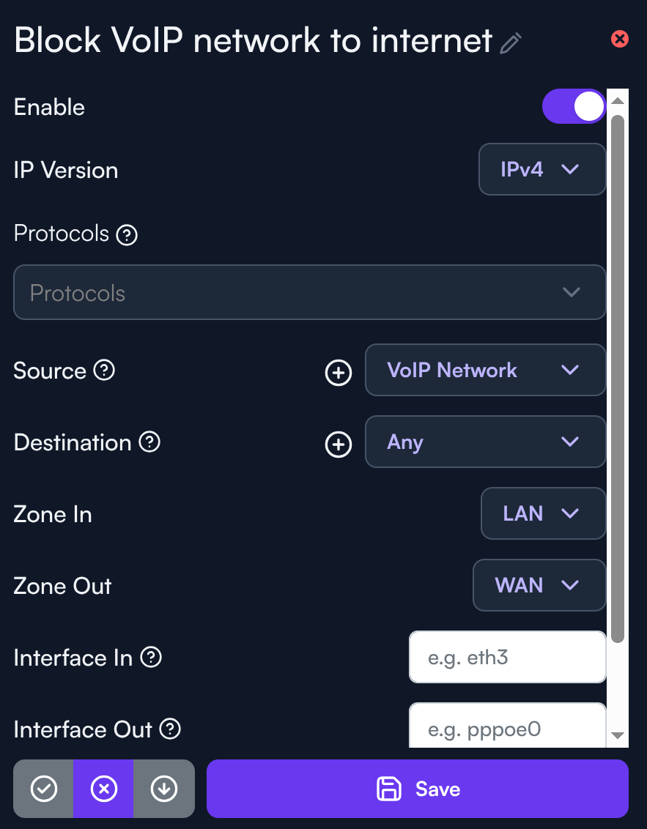Select the X reject action button
The image size is (647, 829).
click(103, 789)
